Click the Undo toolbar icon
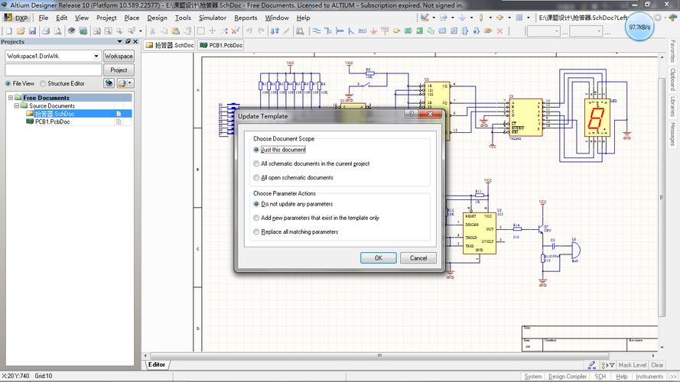This screenshot has width=680, height=382. pyautogui.click(x=249, y=31)
